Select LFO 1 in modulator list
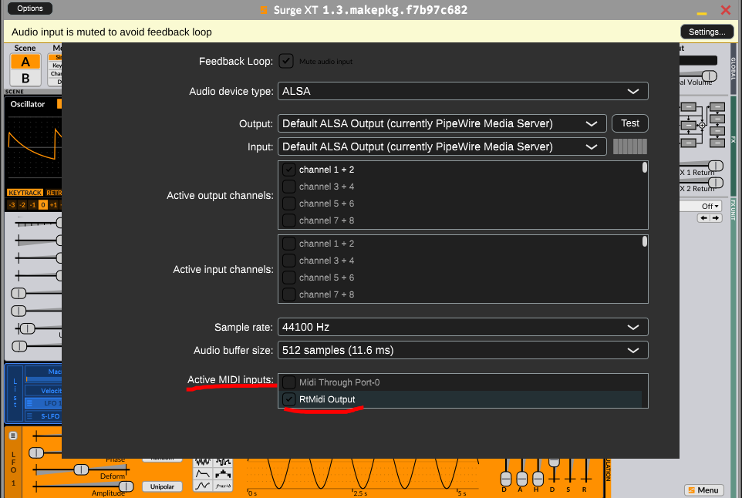 (x=43, y=403)
